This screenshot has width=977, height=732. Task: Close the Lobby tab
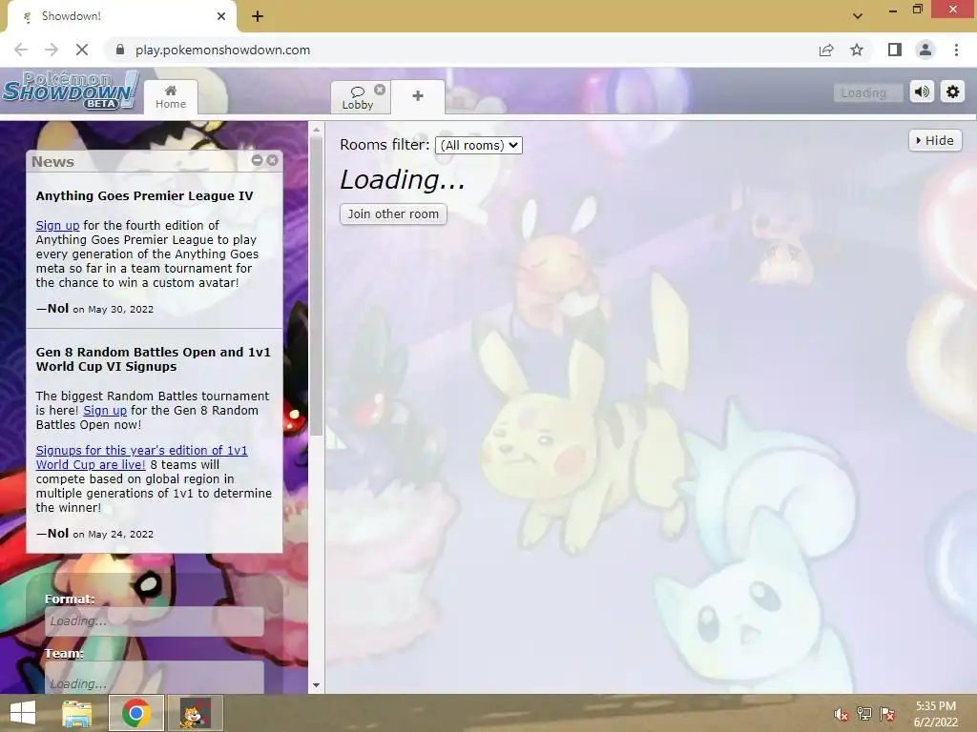click(x=380, y=90)
